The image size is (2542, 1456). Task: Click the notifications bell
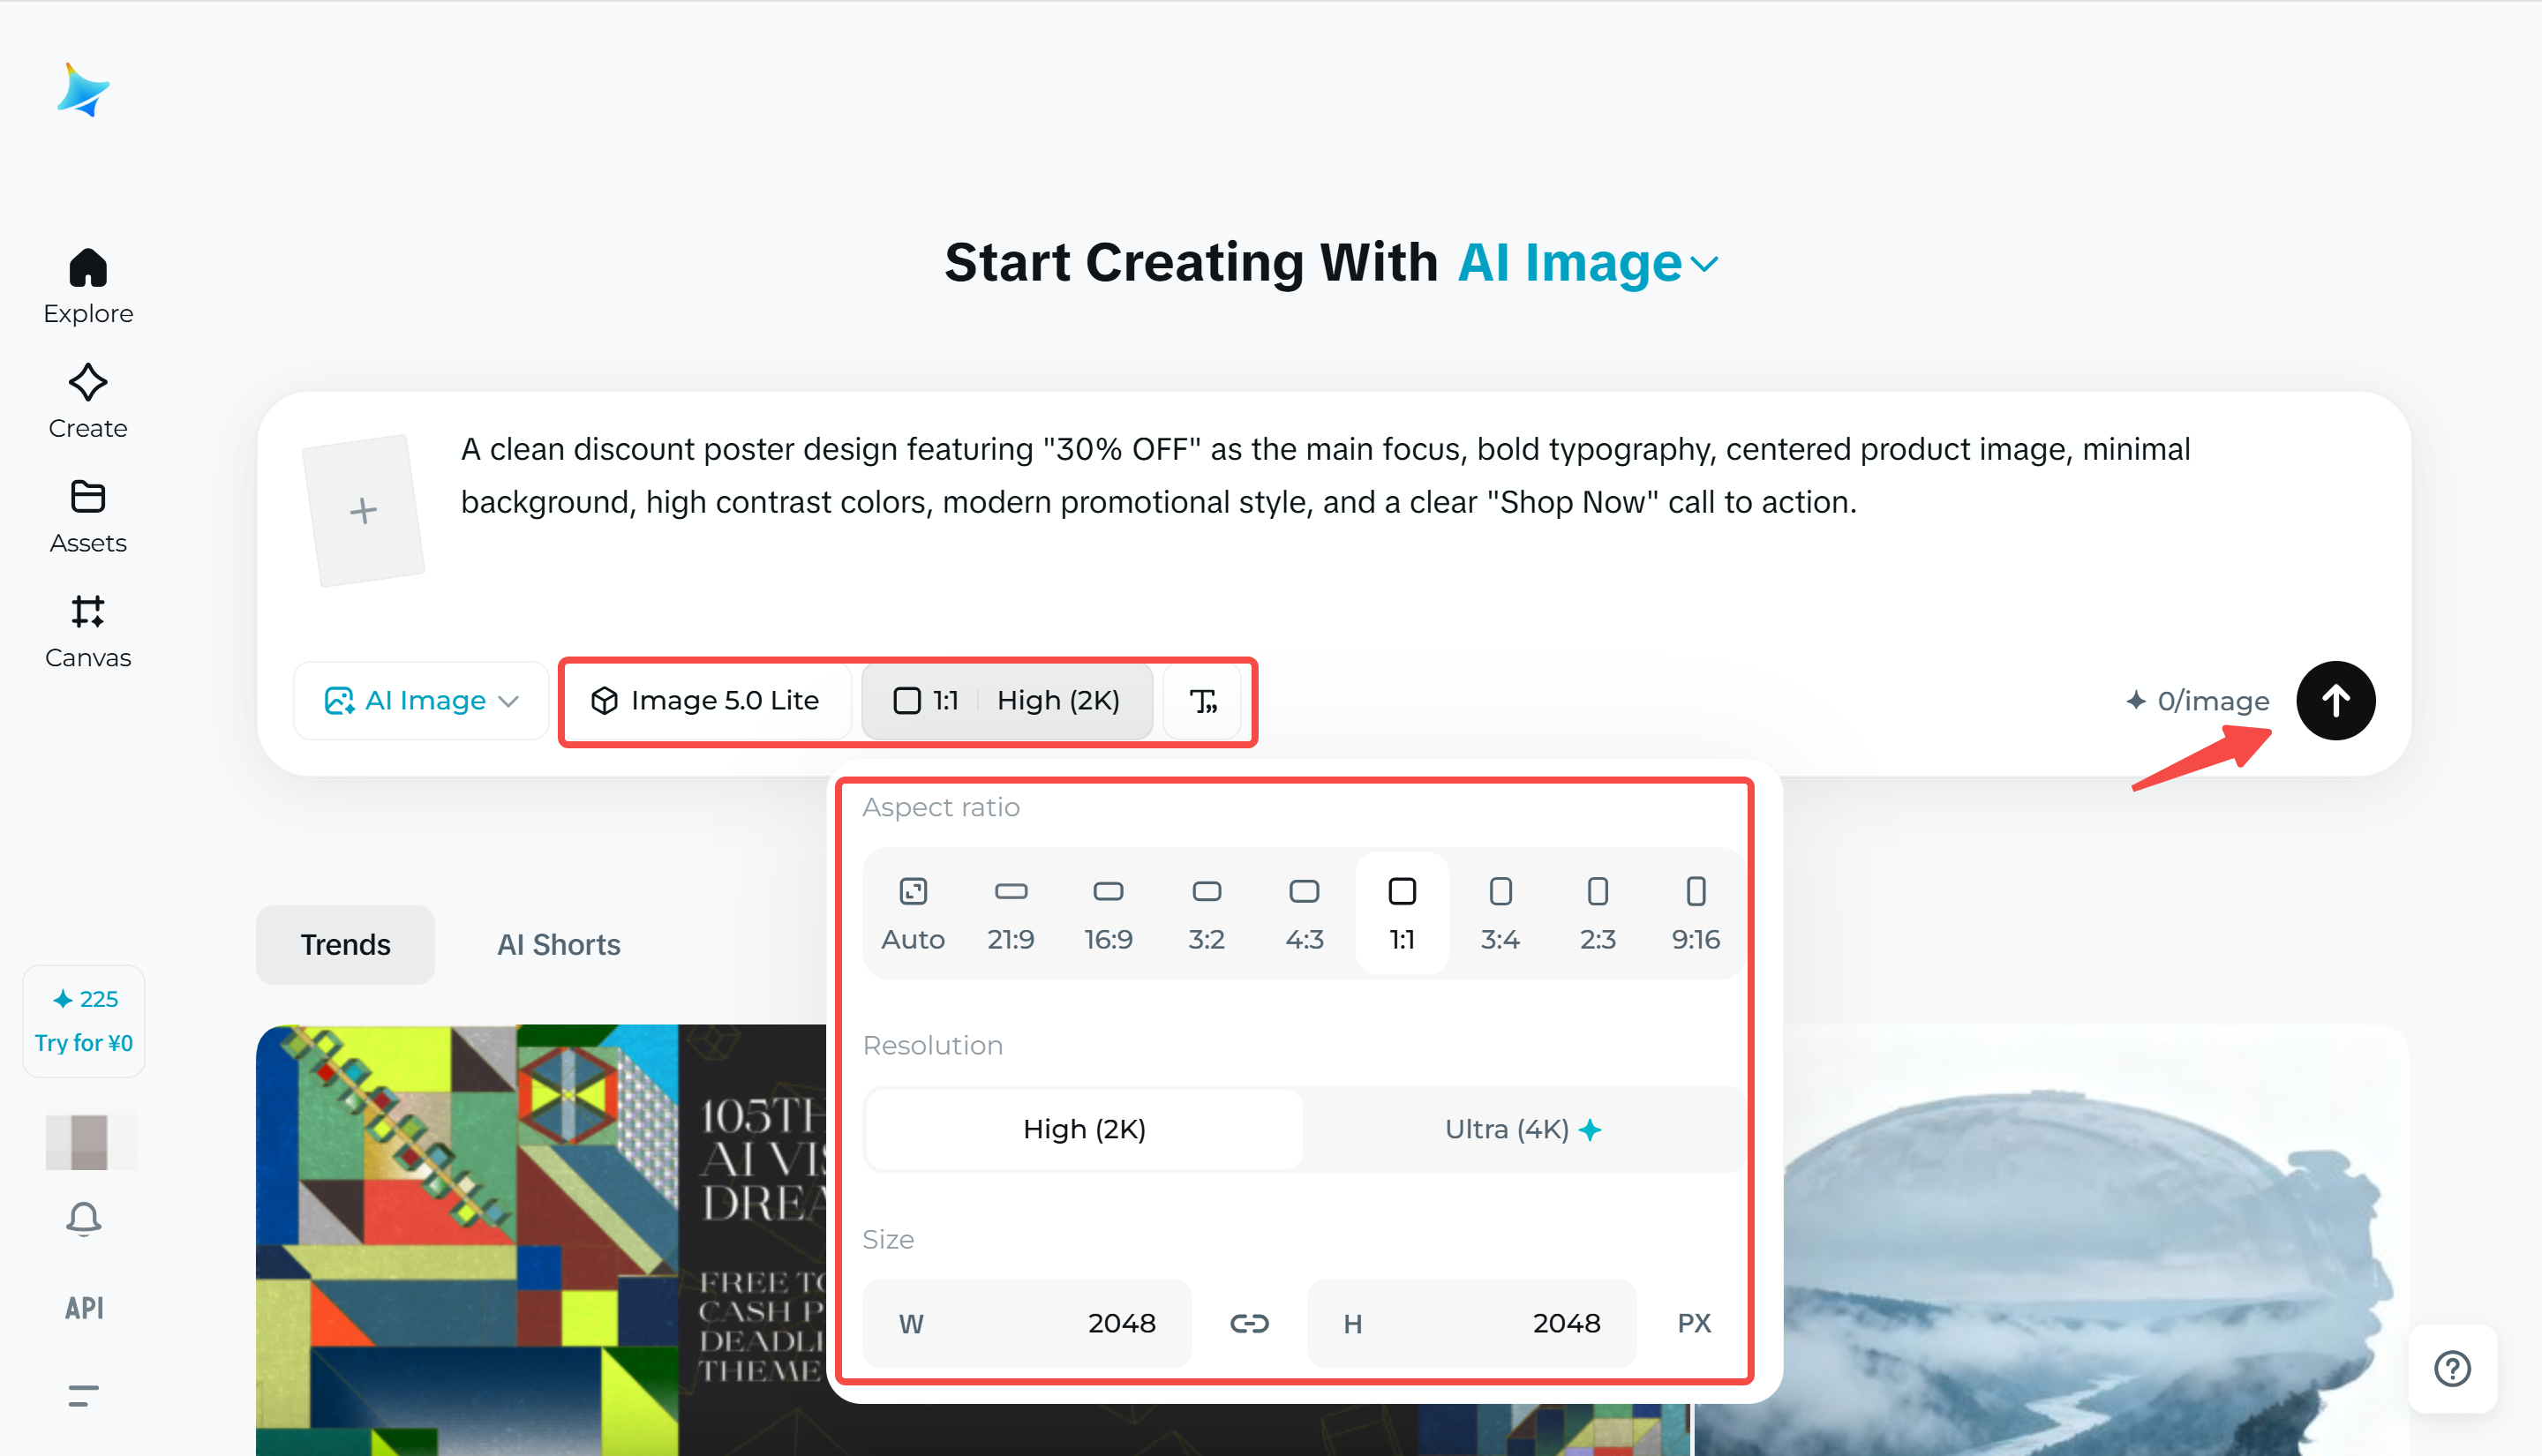pos(84,1219)
